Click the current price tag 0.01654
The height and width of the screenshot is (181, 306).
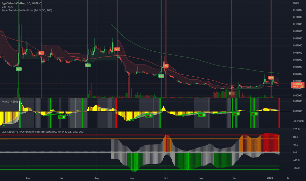point(297,84)
